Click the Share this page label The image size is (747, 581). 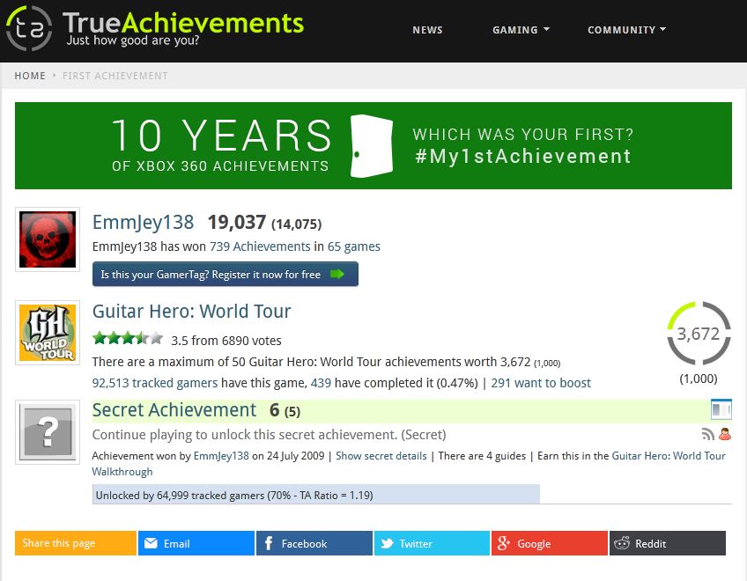[59, 543]
